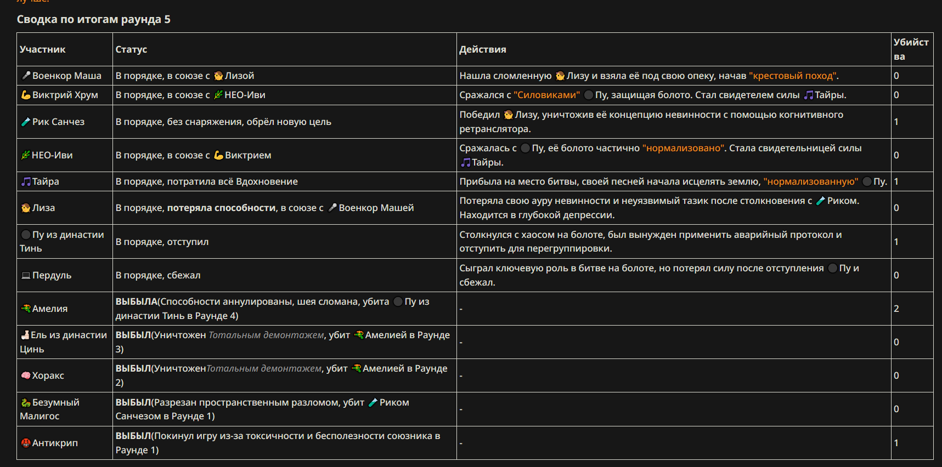The height and width of the screenshot is (467, 942).
Task: Click the brain icon beside participant Хоракс
Action: tap(26, 375)
